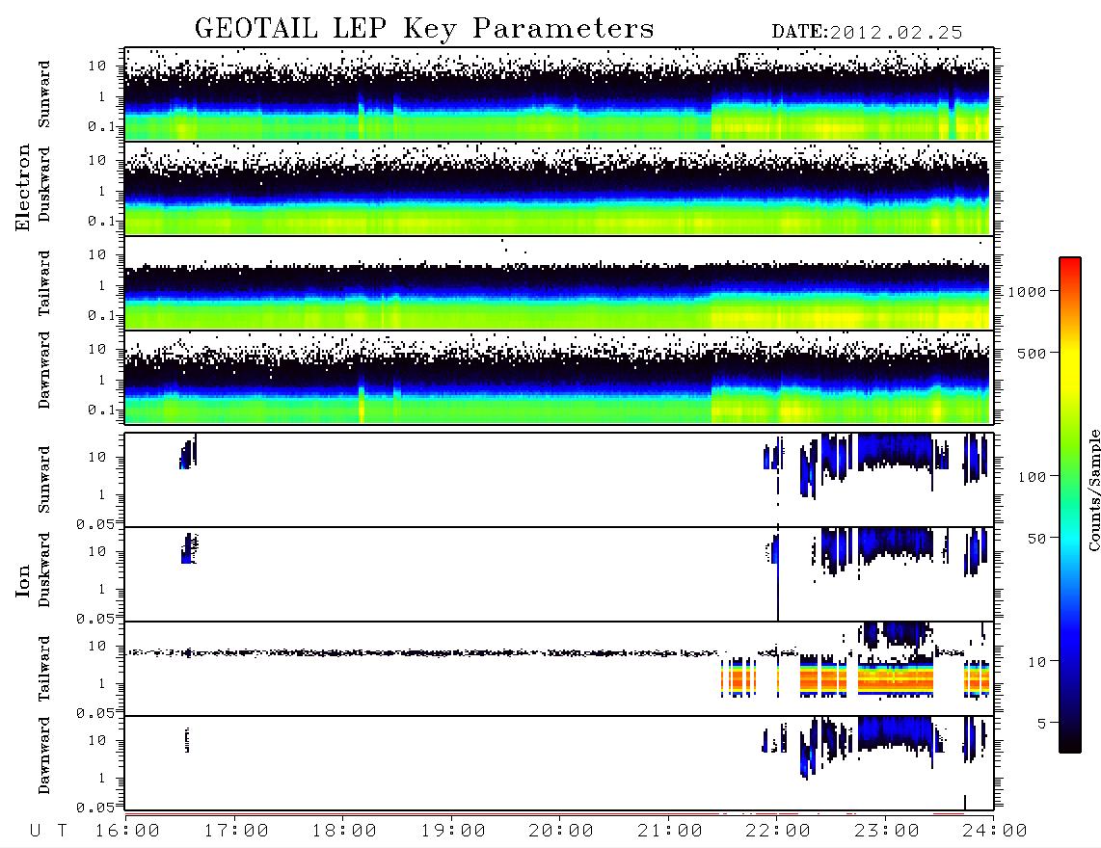Screen dimensions: 1101x848
Task: Select the 'Sunward' label of the Ion group
Action: click(x=44, y=479)
